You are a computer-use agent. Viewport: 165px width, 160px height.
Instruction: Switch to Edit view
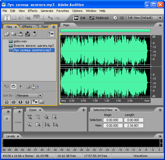tap(79, 18)
